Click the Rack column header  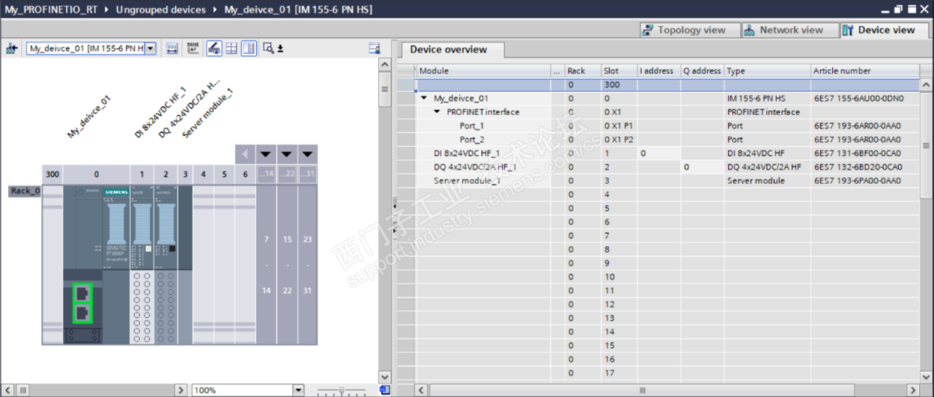point(582,71)
